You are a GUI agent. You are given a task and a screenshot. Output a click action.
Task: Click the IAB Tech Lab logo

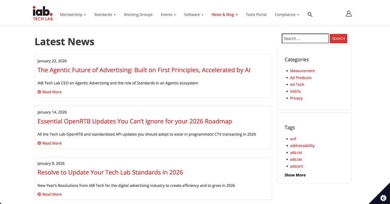coord(43,13)
